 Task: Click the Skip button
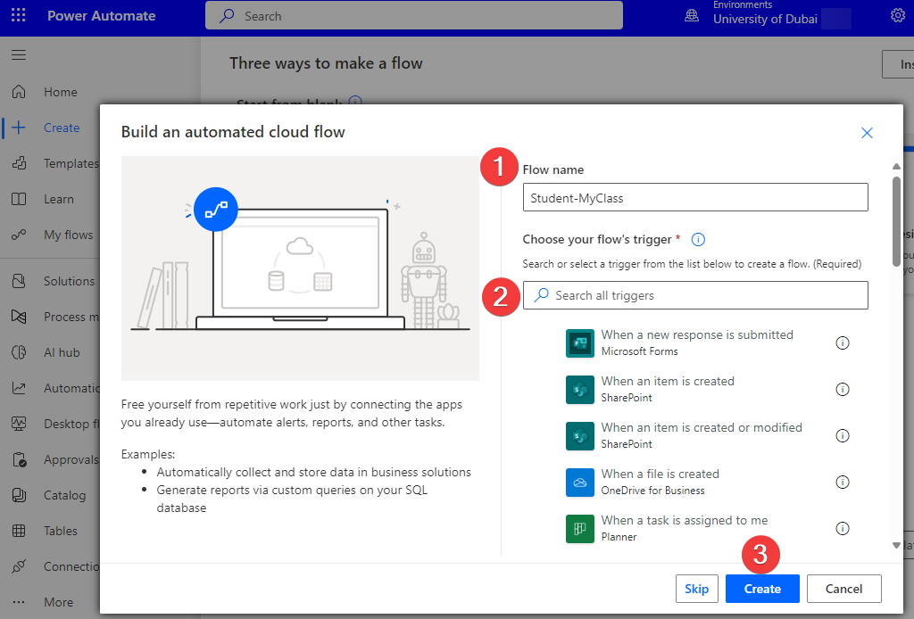[696, 589]
